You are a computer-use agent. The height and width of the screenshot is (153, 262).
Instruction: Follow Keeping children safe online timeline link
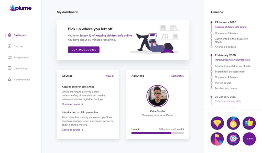231,27
